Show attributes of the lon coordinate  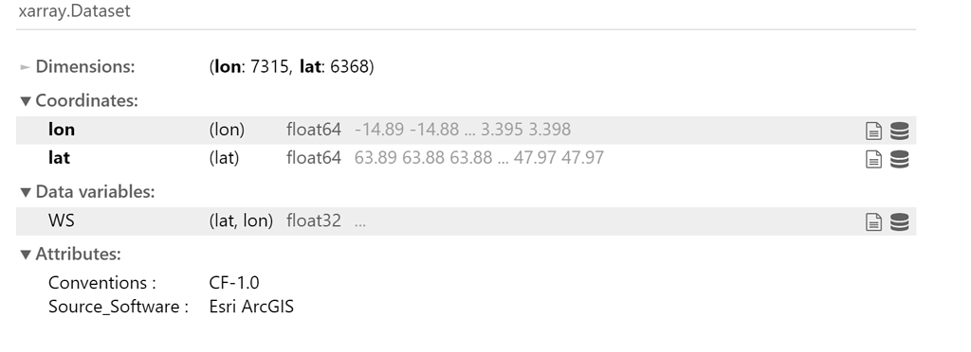[873, 131]
